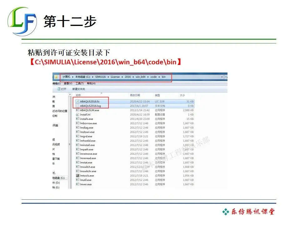Viewport: 300px width, 225px height.
Task: Expand the arrow after SIMULIA breadcrumb
Action: pyautogui.click(x=108, y=77)
